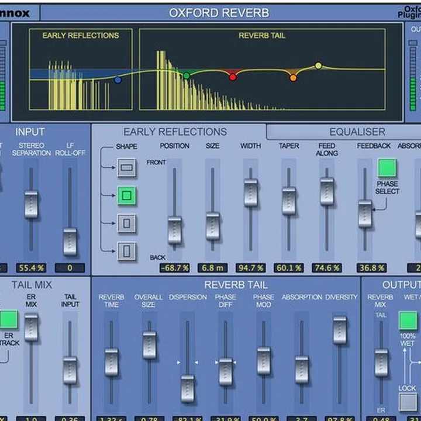Toggle the Phase Select green button
This screenshot has height=421, width=421.
387,168
